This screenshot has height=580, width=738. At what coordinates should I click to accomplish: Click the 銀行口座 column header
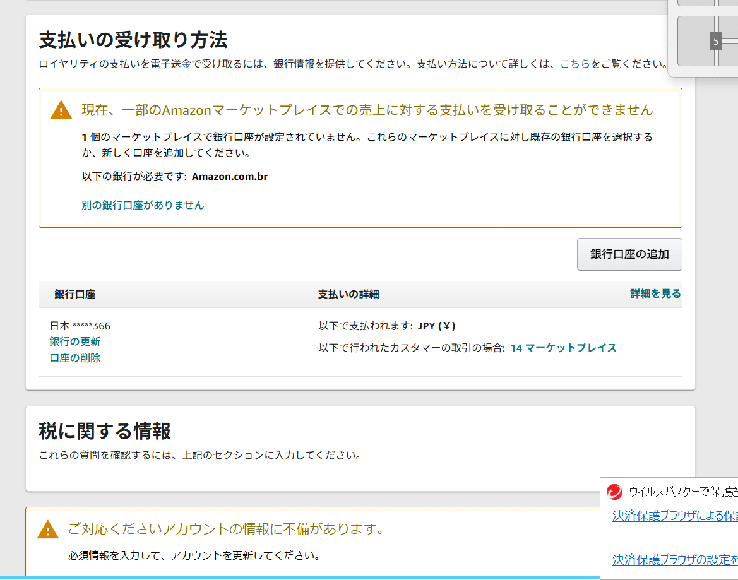pyautogui.click(x=75, y=295)
